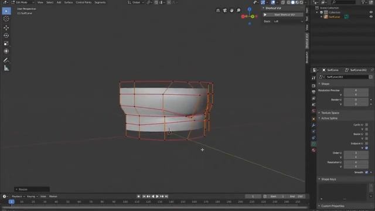Click the timeline playhead at frame 1
Screen dimensions: 375x211
[x=11, y=202]
